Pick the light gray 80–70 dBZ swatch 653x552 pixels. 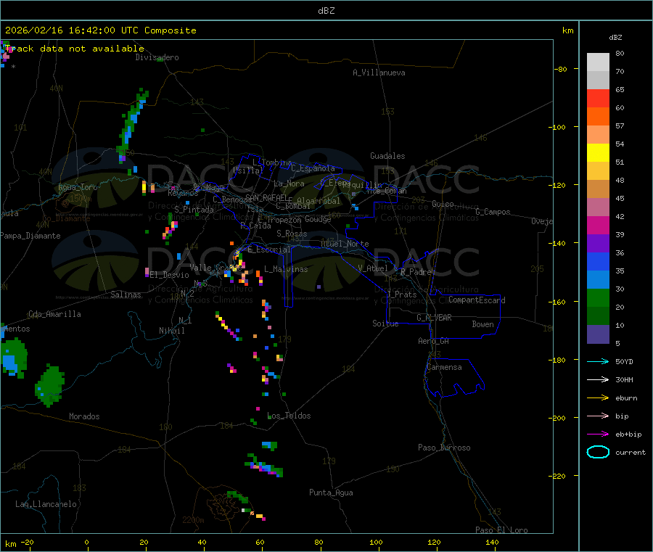point(598,62)
